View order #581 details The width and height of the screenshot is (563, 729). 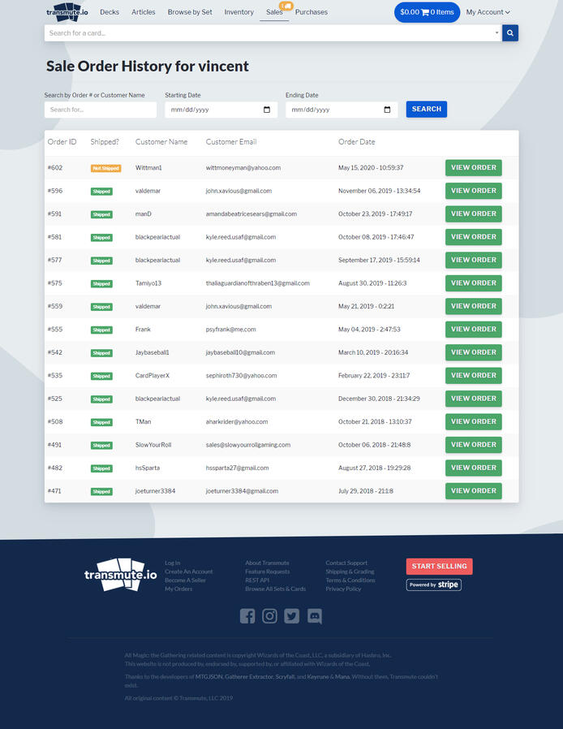(x=473, y=237)
